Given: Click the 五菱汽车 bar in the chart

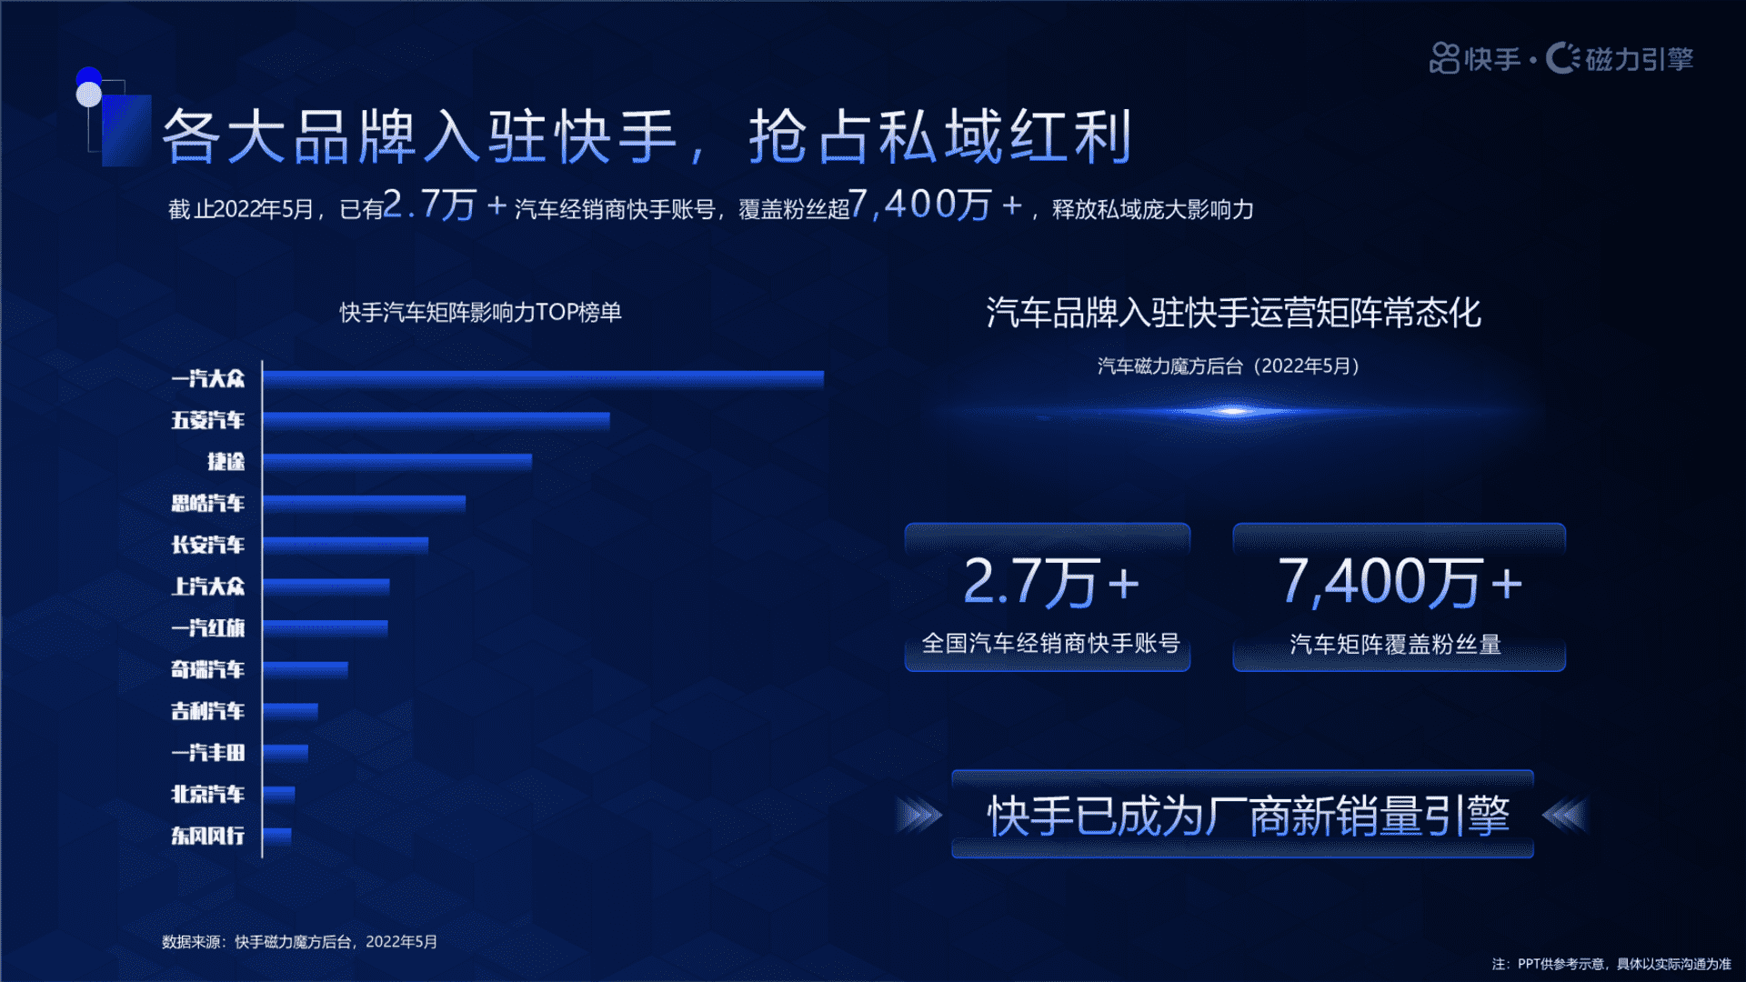Looking at the screenshot, I should [x=436, y=420].
